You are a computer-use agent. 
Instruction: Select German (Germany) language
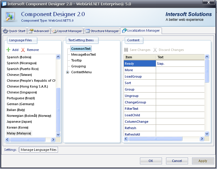tap(20, 104)
